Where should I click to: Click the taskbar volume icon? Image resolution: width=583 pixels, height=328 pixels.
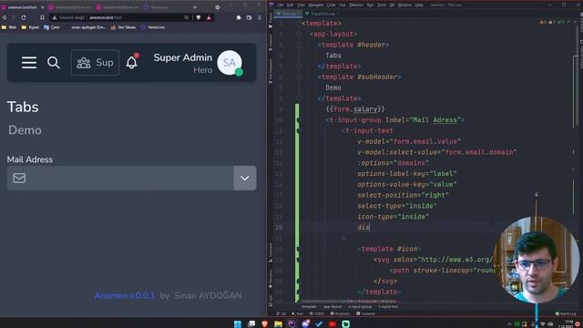[550, 324]
